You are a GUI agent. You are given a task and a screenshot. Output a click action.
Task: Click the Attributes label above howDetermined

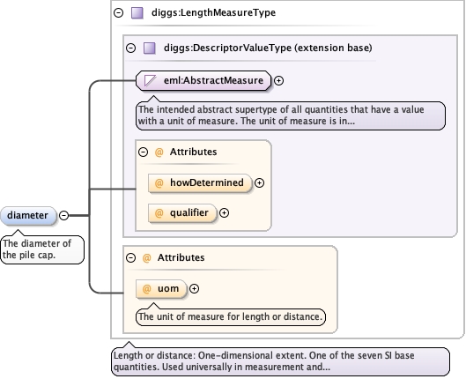193,152
